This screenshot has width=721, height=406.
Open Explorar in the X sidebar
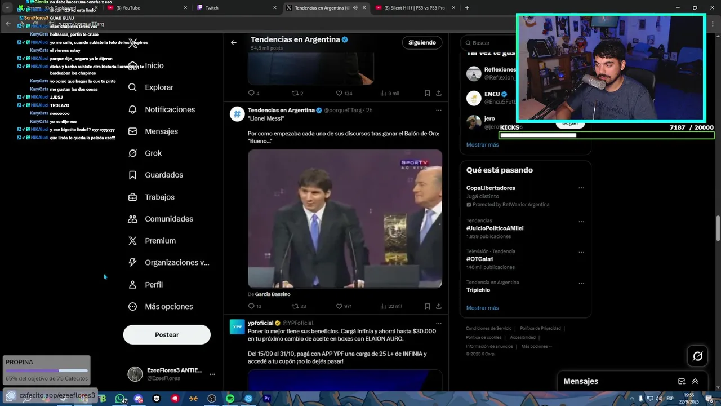pyautogui.click(x=151, y=87)
